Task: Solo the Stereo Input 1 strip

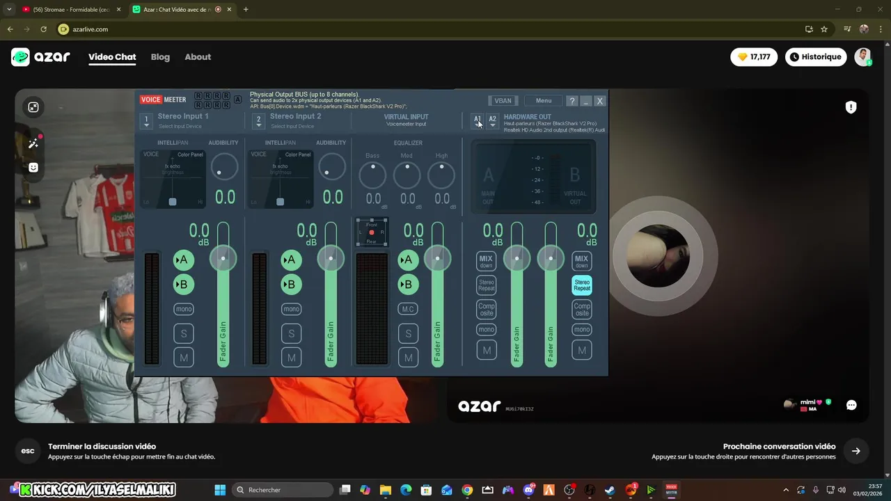Action: point(184,333)
